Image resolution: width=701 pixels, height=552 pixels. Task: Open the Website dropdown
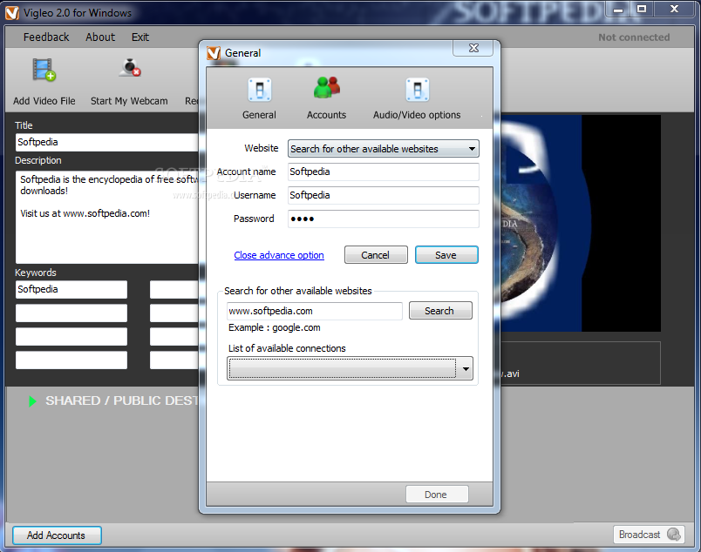pyautogui.click(x=383, y=149)
